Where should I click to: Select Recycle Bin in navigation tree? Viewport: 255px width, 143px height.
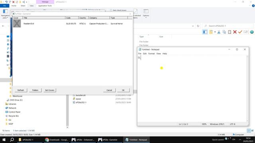(x=14, y=116)
